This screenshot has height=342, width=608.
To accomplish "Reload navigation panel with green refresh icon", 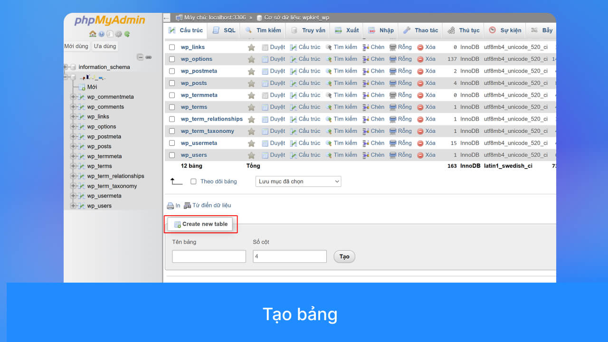I will 127,34.
